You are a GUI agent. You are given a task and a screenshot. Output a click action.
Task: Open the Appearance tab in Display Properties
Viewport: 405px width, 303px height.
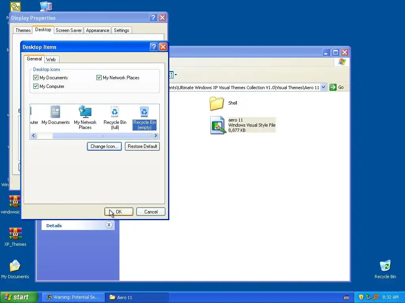pos(97,30)
